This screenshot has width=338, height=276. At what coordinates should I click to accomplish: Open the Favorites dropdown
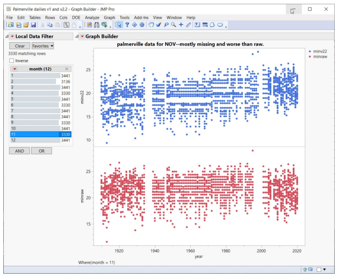click(x=43, y=46)
